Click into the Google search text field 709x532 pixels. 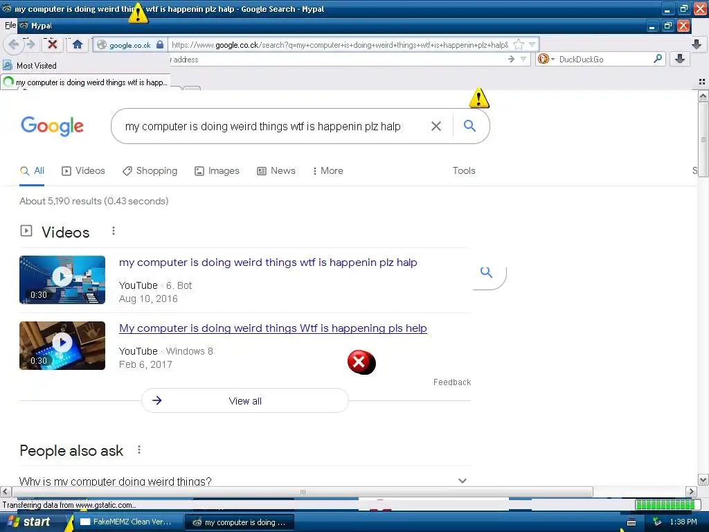point(262,126)
